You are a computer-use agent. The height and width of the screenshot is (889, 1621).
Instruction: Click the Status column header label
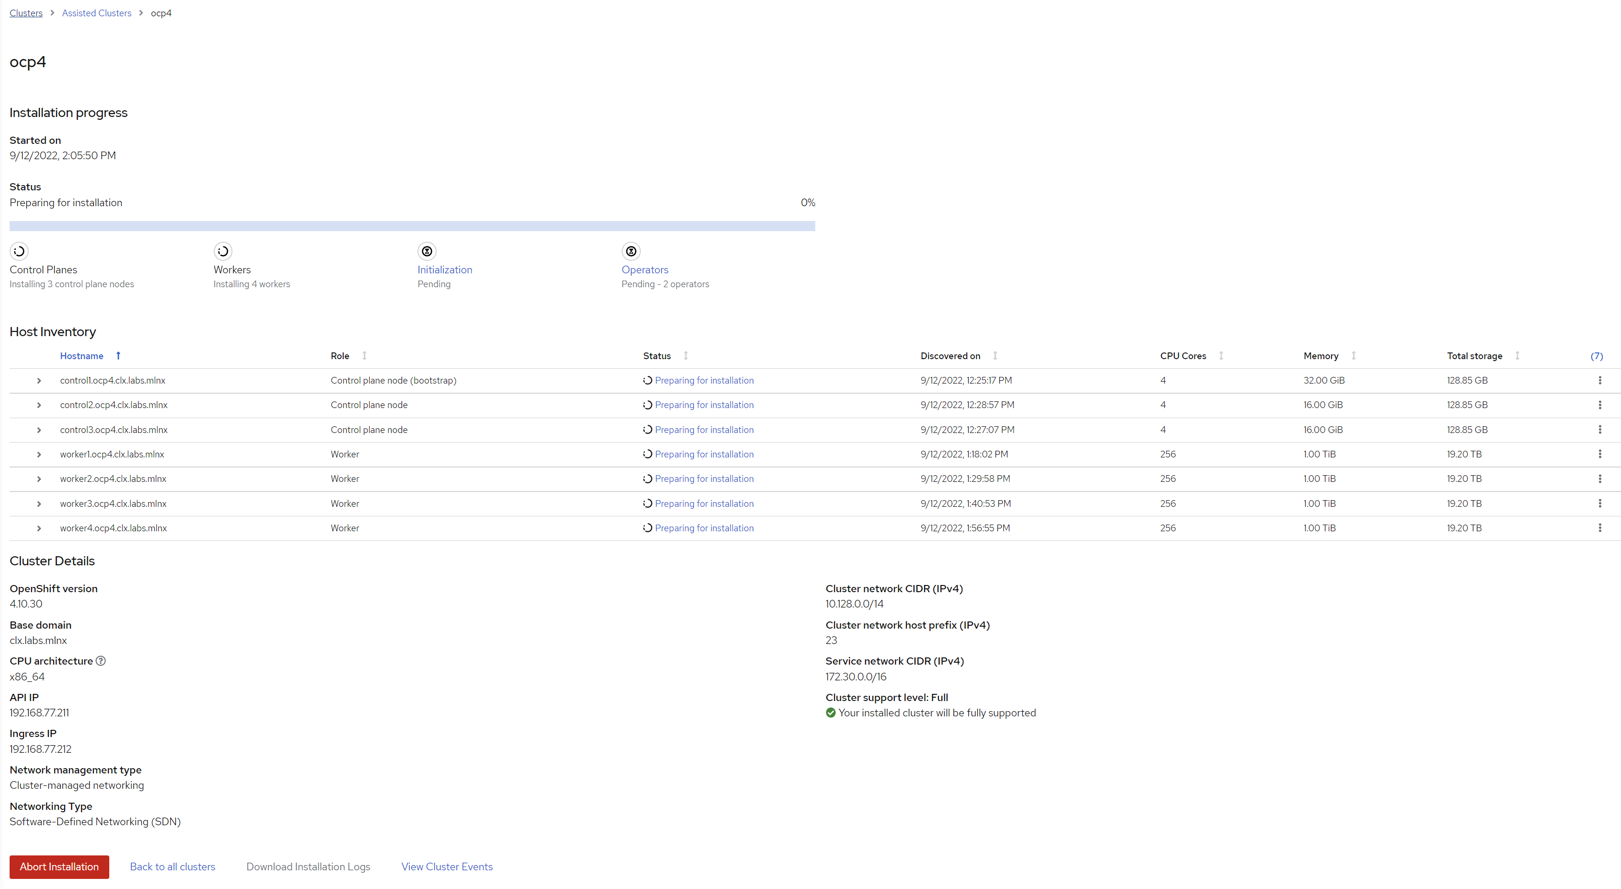(657, 356)
